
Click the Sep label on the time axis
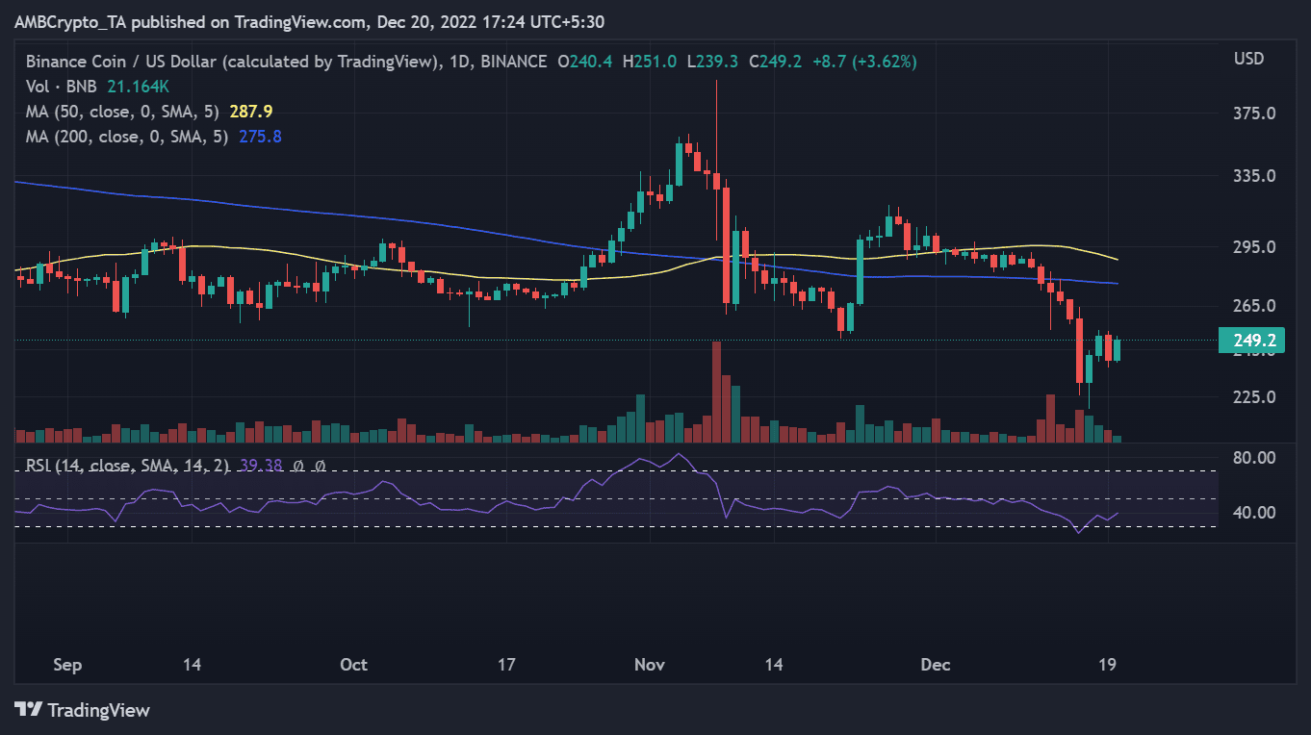68,665
